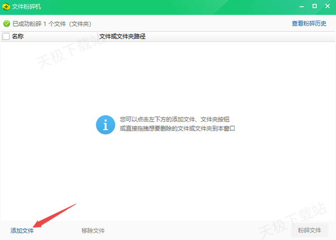Click the 粉碎文件 shred button
Image resolution: width=336 pixels, height=240 pixels.
tap(310, 230)
